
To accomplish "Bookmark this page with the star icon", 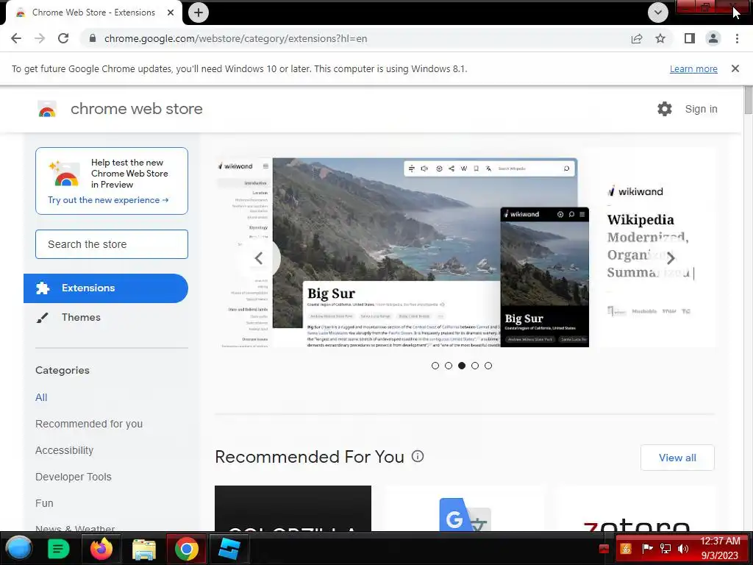I will (660, 38).
